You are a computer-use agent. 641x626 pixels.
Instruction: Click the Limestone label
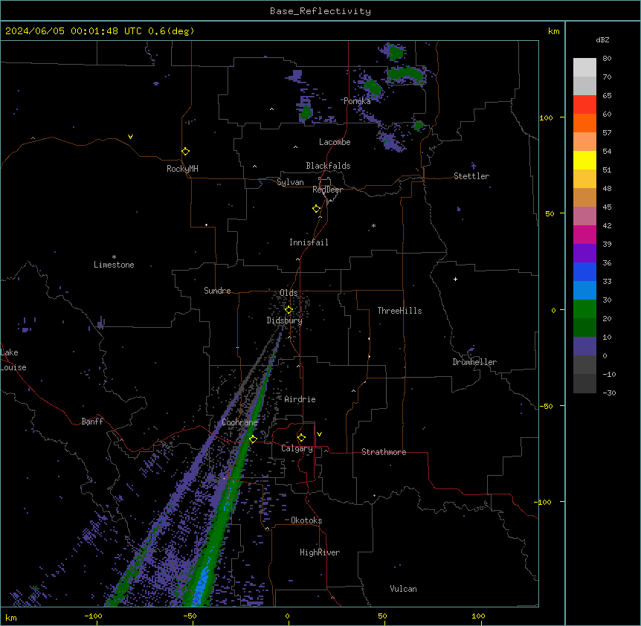[114, 265]
